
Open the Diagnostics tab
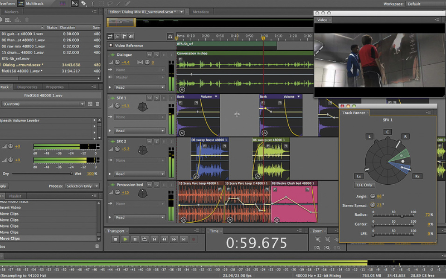coord(27,87)
